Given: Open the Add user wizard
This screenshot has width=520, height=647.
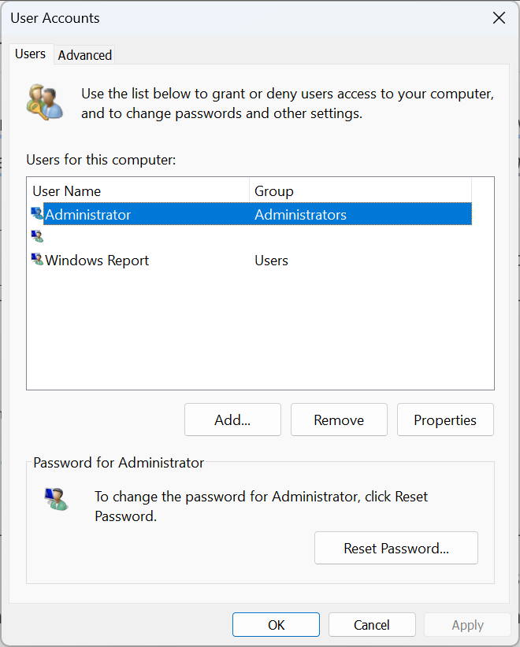Looking at the screenshot, I should (x=232, y=420).
